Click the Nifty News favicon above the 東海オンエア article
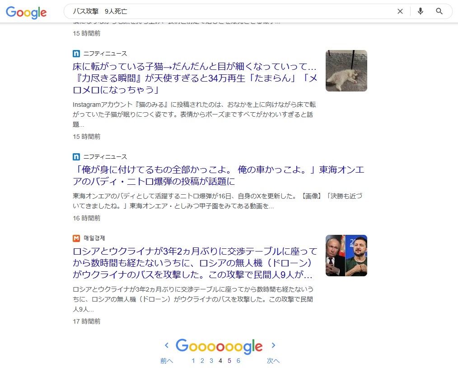The width and height of the screenshot is (458, 375). pos(76,157)
